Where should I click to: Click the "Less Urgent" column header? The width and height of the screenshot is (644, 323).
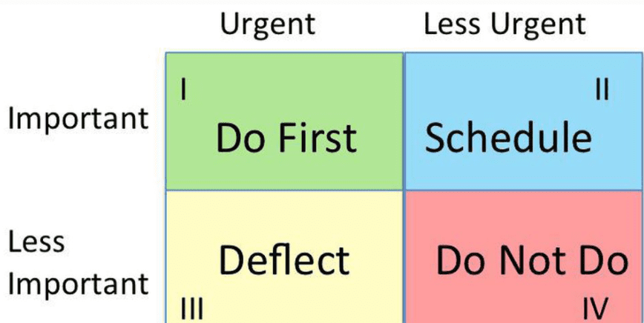505,24
